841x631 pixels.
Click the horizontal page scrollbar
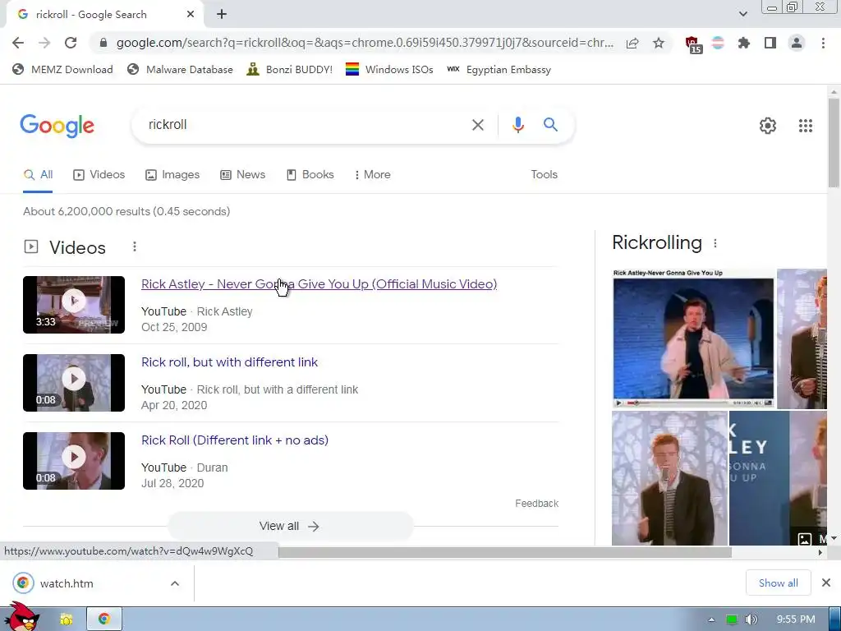[505, 552]
